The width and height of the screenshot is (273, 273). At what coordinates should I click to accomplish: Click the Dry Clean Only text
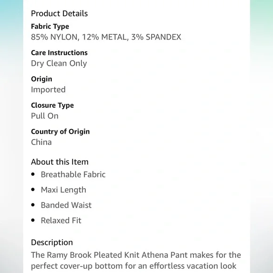pos(59,64)
